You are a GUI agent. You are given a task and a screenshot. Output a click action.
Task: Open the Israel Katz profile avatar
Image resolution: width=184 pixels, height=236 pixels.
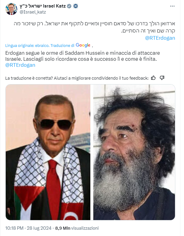(x=11, y=9)
